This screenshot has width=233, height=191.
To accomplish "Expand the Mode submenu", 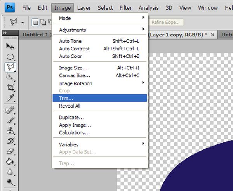I will (x=100, y=18).
